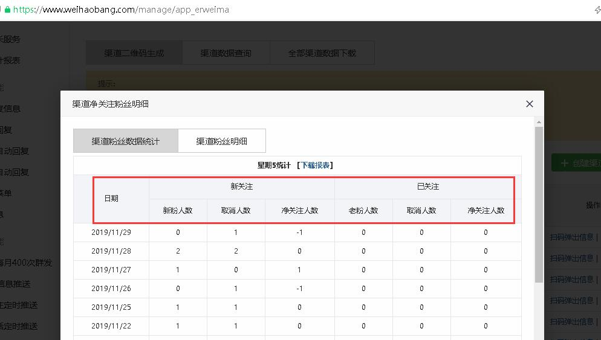Select date cell 2019/11/22
The height and width of the screenshot is (340, 601).
[x=111, y=326]
